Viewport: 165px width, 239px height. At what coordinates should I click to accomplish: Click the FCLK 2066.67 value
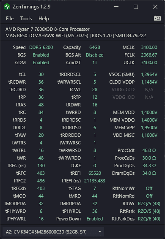click(149, 55)
